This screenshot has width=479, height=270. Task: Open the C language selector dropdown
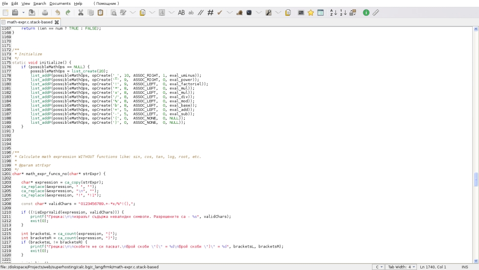pos(378,267)
